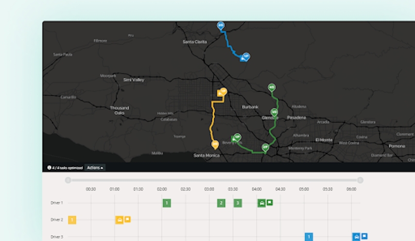The image size is (415, 241).
Task: Click the topmost green pin north of Pasadena
Action: [x=271, y=88]
